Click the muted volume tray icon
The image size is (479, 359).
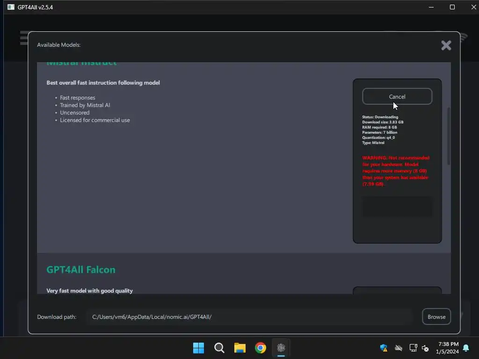(x=425, y=348)
